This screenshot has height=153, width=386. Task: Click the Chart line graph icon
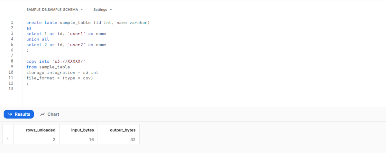(x=43, y=114)
